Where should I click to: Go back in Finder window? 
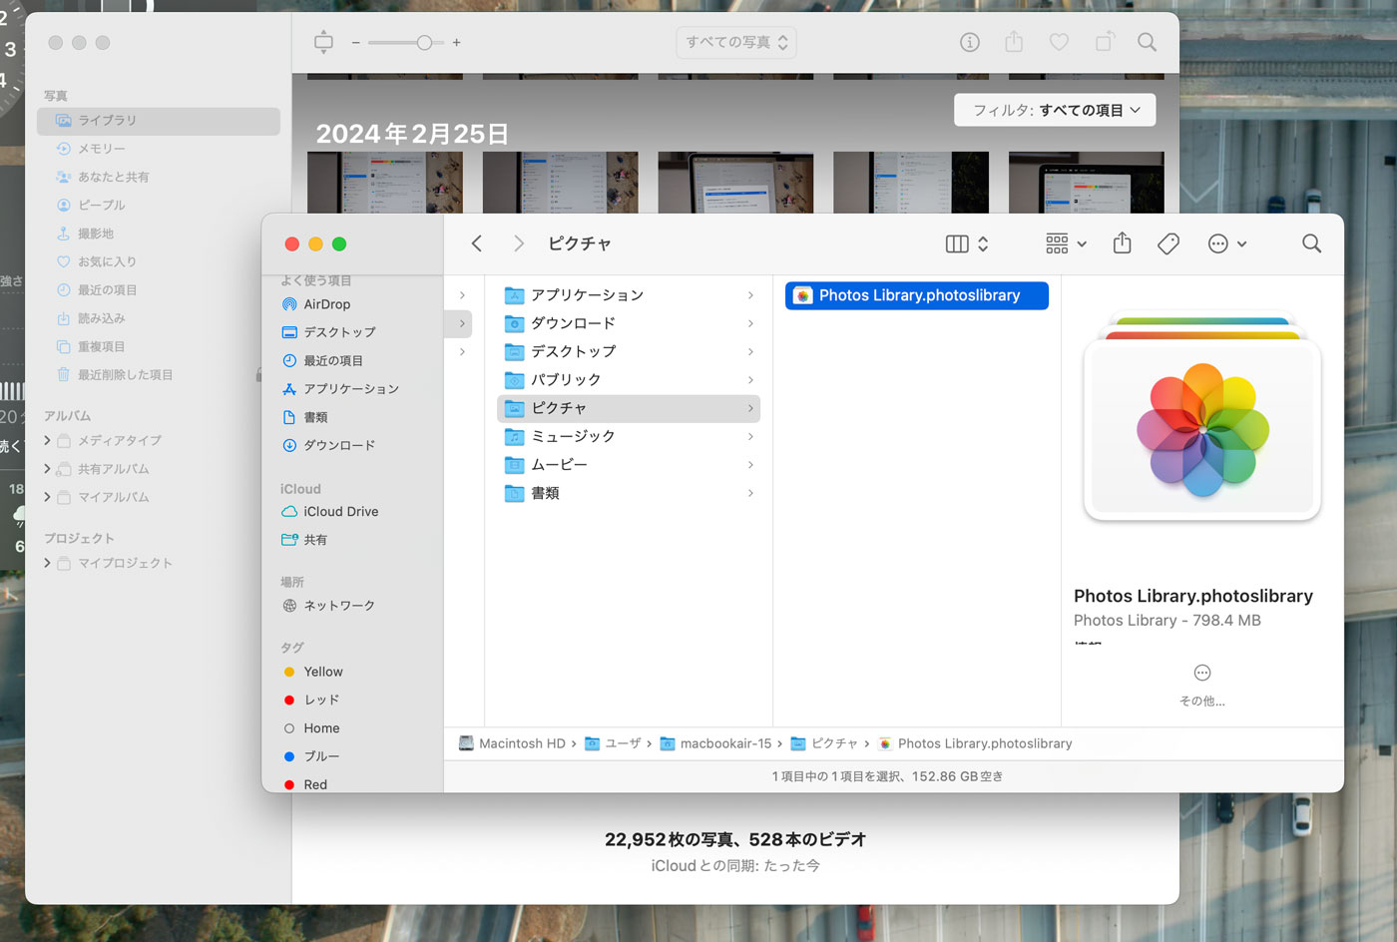tap(477, 243)
